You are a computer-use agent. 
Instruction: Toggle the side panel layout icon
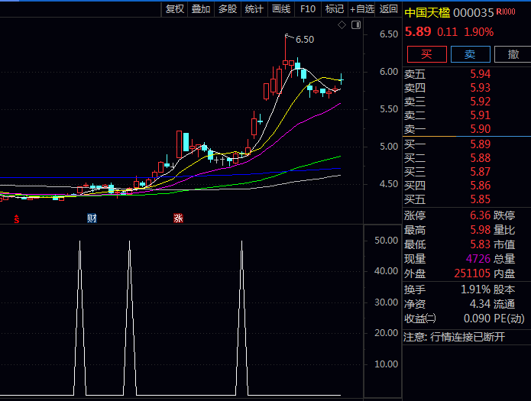pyautogui.click(x=355, y=25)
